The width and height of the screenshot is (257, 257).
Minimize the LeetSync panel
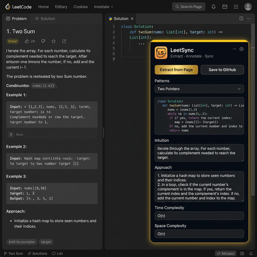(235, 49)
